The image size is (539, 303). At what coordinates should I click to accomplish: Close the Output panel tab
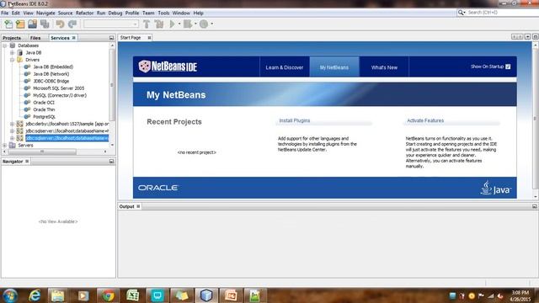(138, 206)
